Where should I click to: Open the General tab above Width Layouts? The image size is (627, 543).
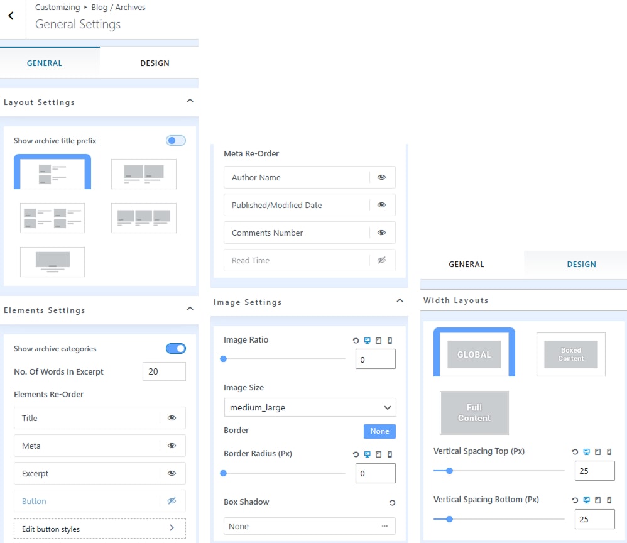click(x=466, y=265)
